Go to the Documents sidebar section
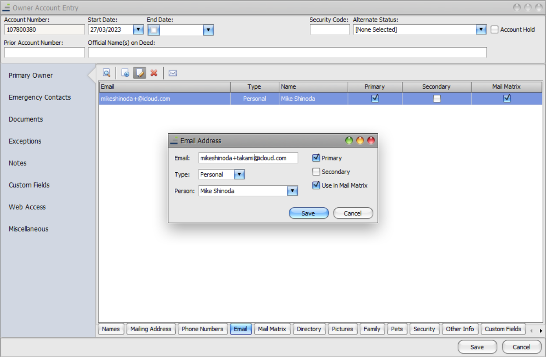The height and width of the screenshot is (357, 546). (x=26, y=119)
